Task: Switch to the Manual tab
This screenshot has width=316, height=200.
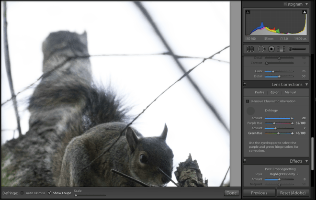Action: point(290,92)
